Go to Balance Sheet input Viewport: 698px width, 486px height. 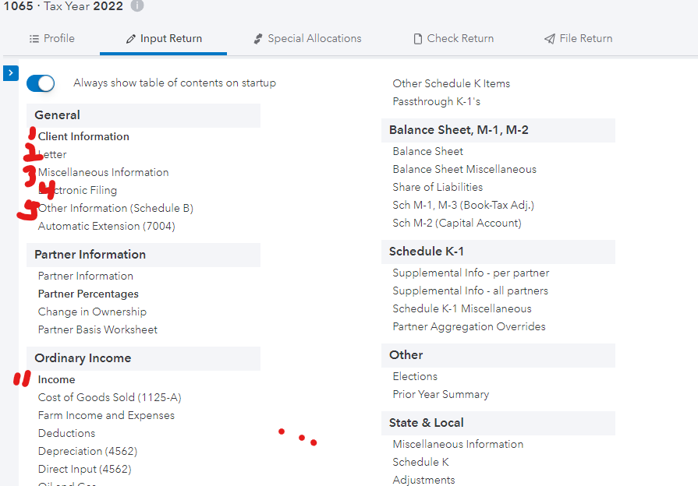click(427, 151)
